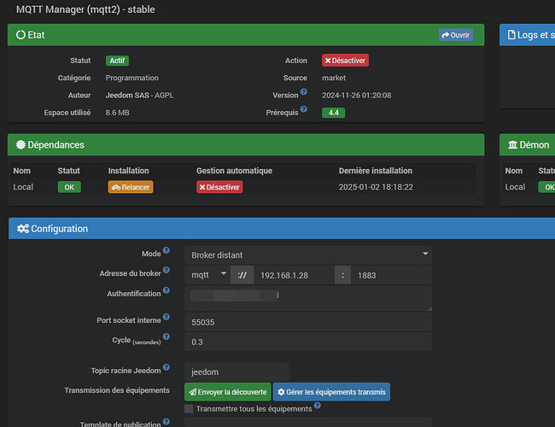Click the Installation column header in Dépendances
This screenshot has height=427, width=555.
[x=128, y=171]
